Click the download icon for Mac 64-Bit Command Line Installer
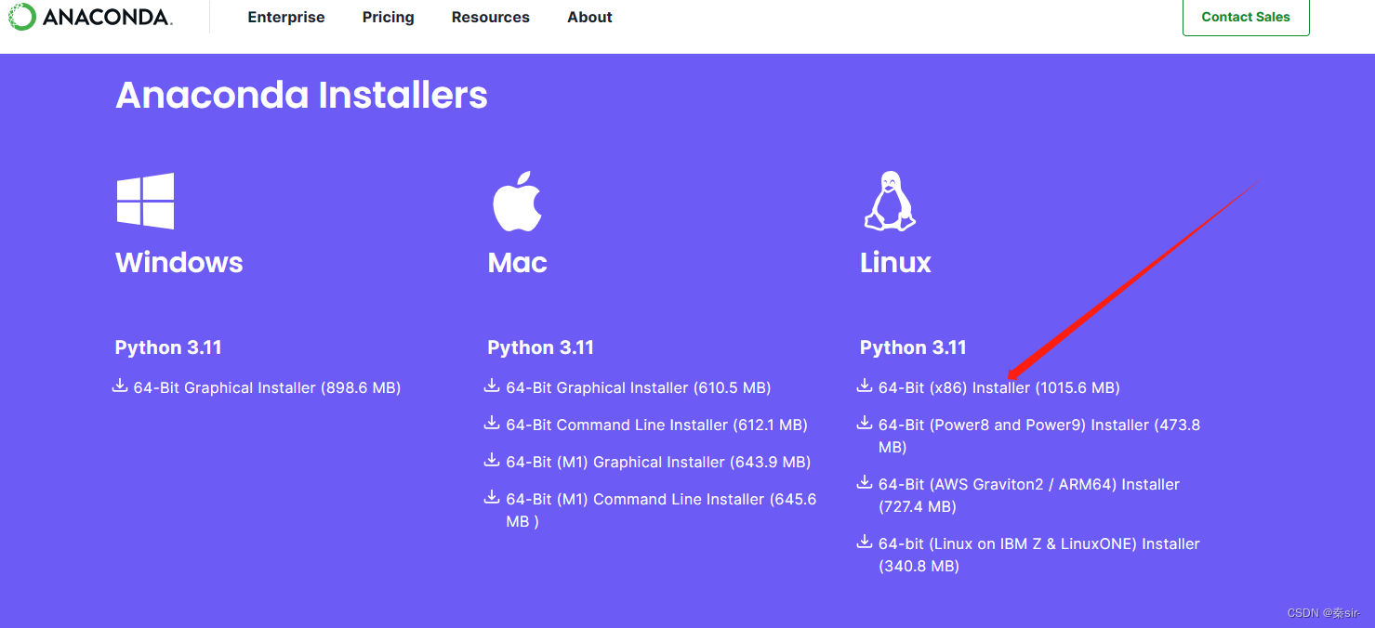 pyautogui.click(x=492, y=424)
